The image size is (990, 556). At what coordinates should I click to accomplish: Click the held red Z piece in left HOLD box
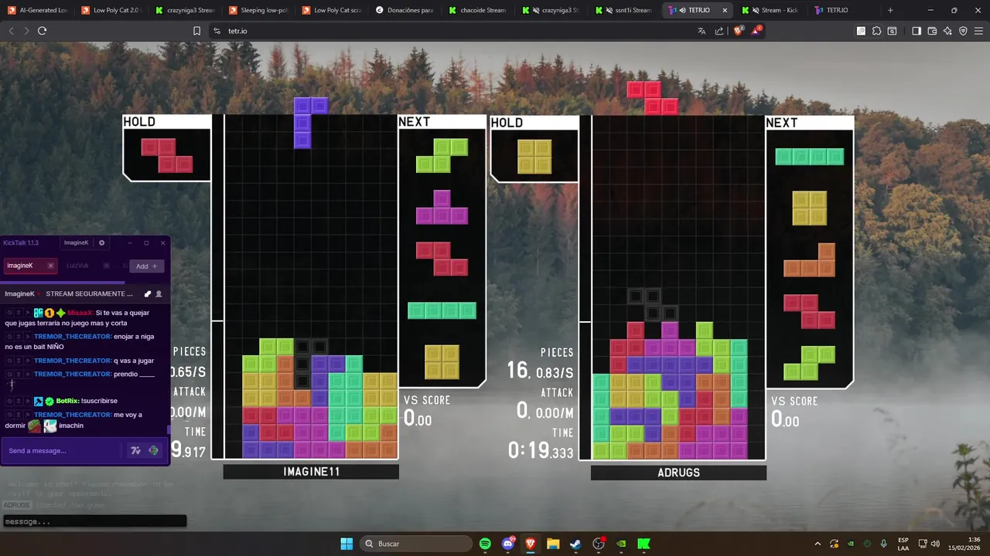tap(166, 155)
